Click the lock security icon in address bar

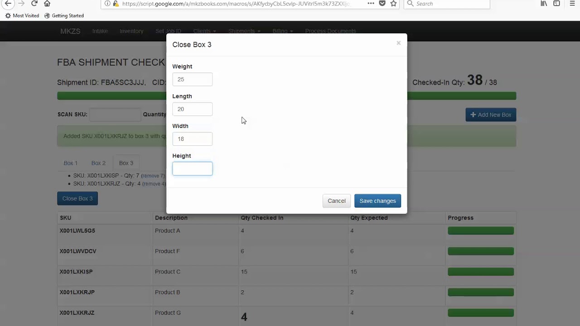coord(116,4)
